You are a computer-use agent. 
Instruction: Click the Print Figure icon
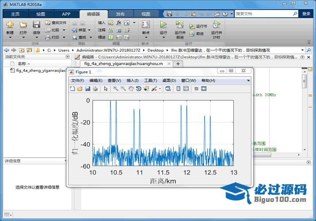pos(95,89)
